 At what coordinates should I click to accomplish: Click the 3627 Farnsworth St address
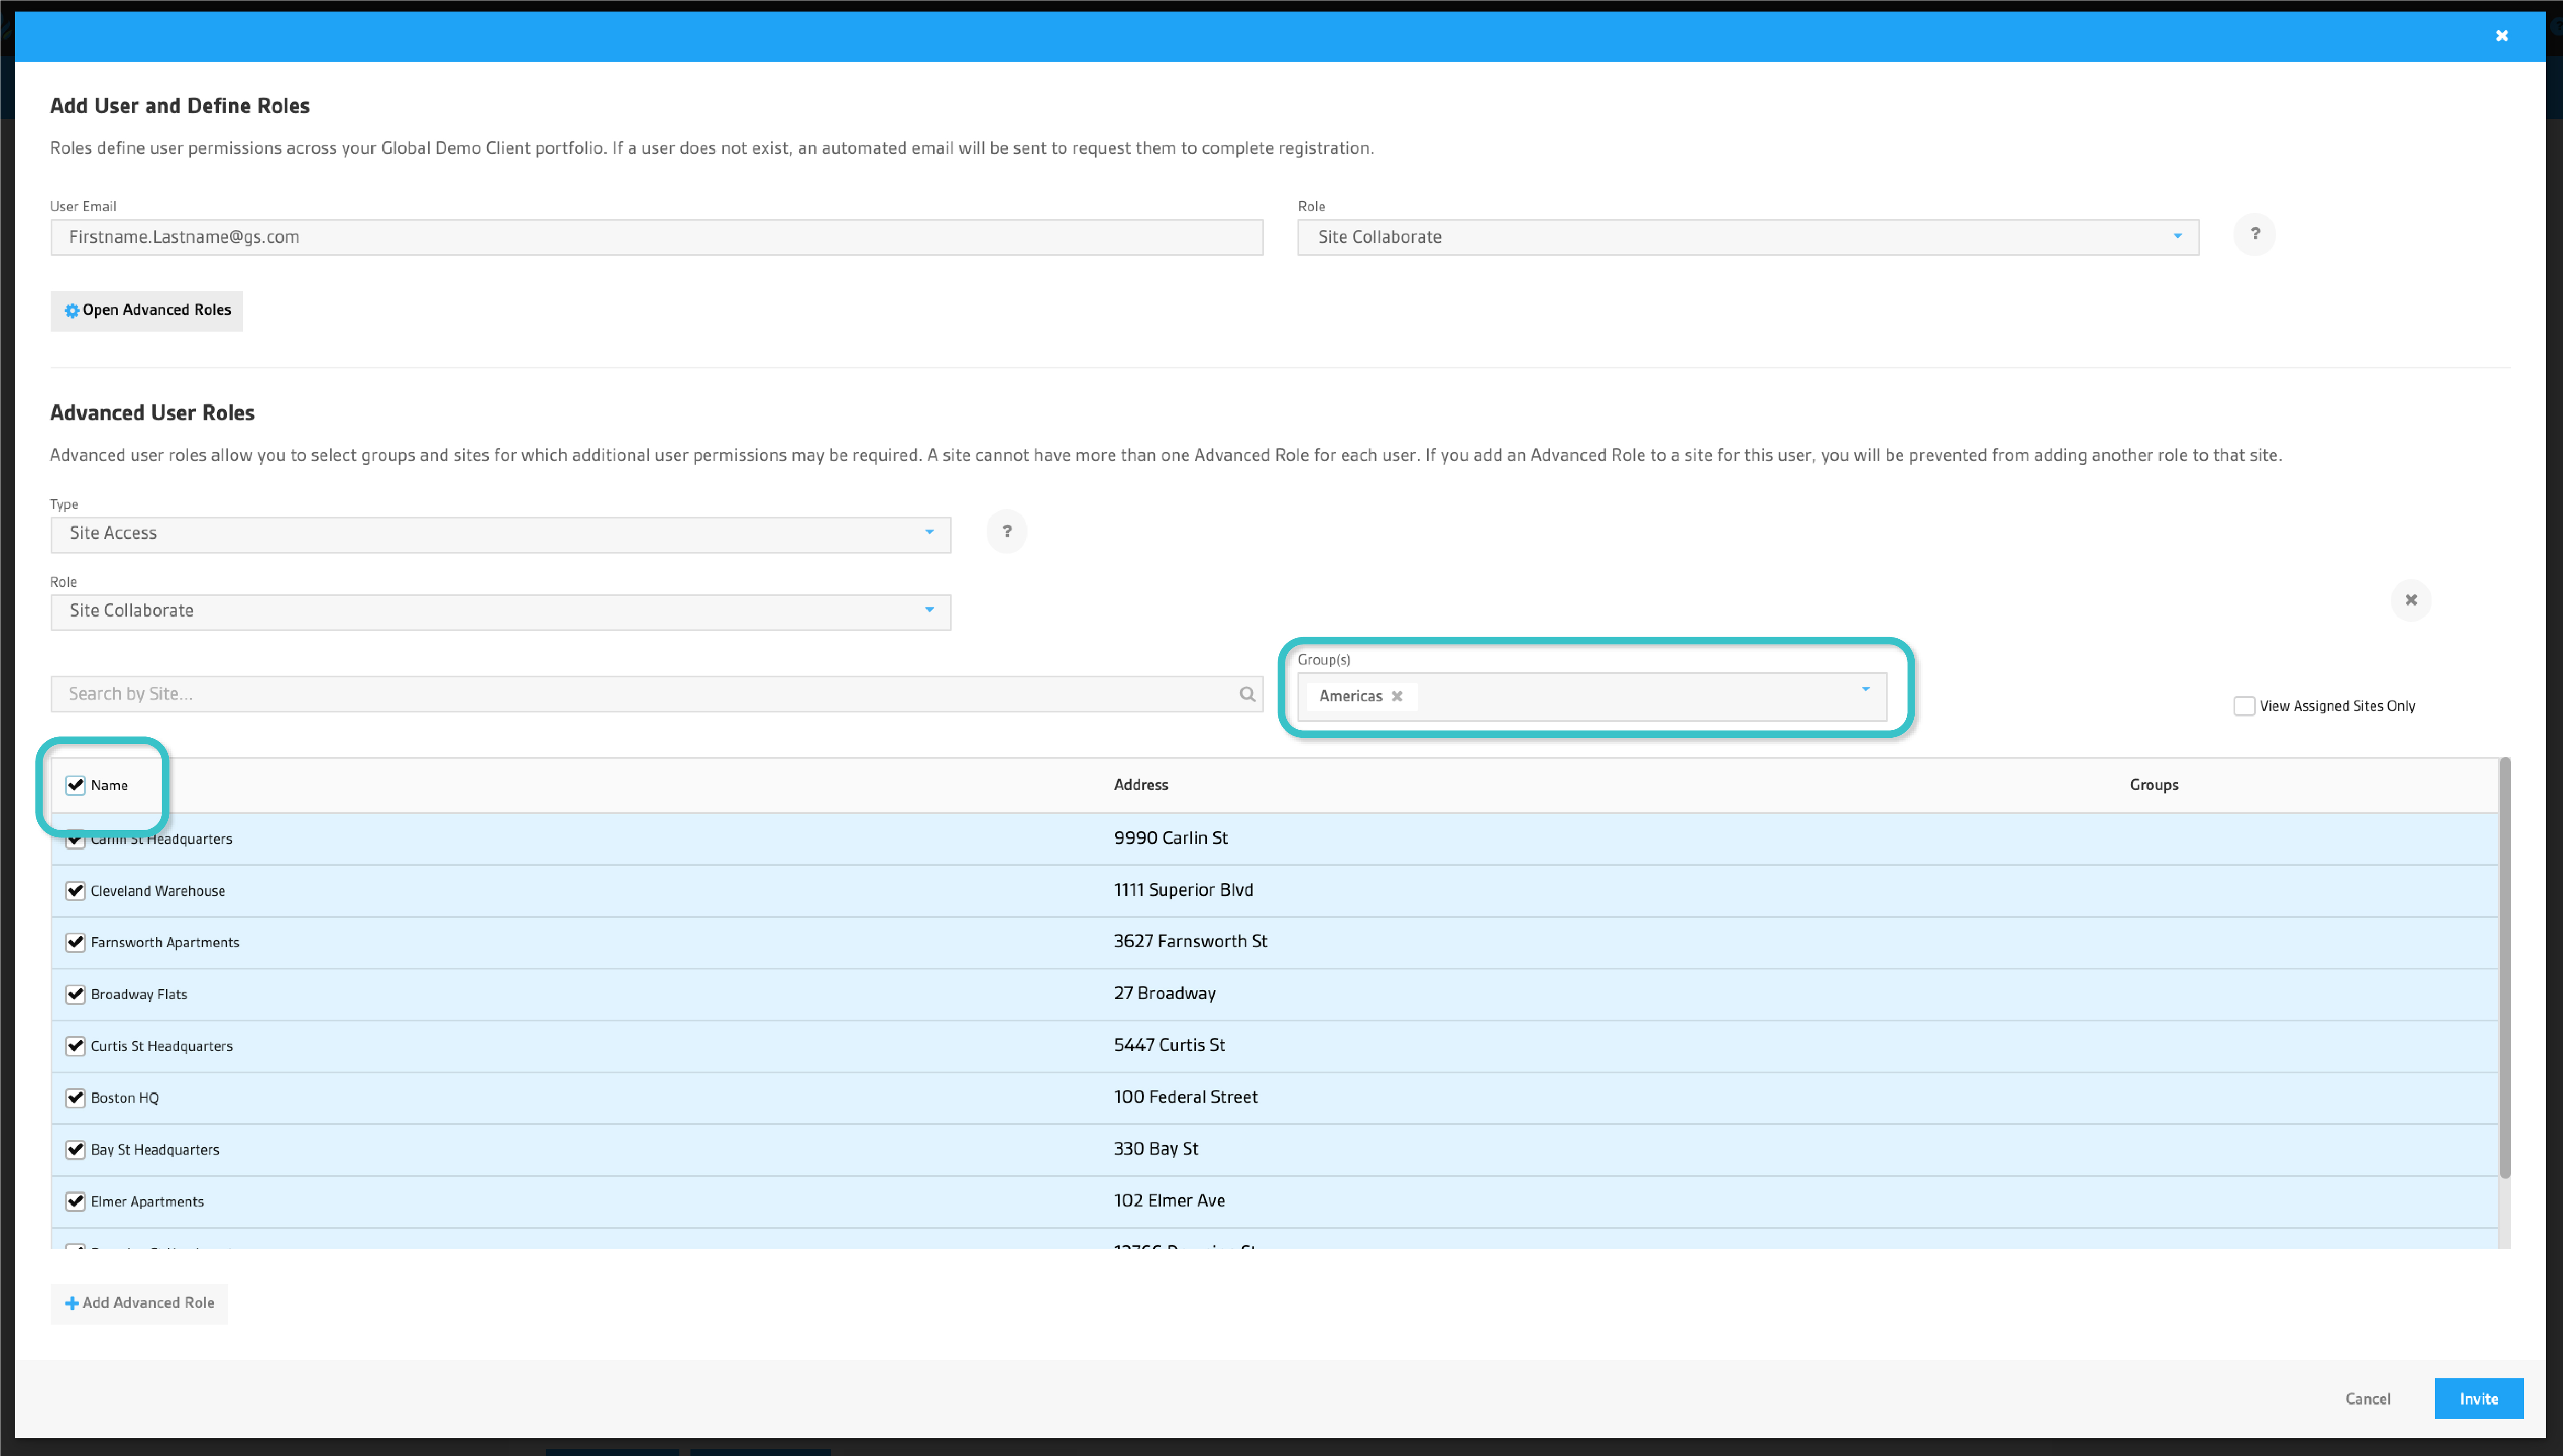(x=1190, y=942)
